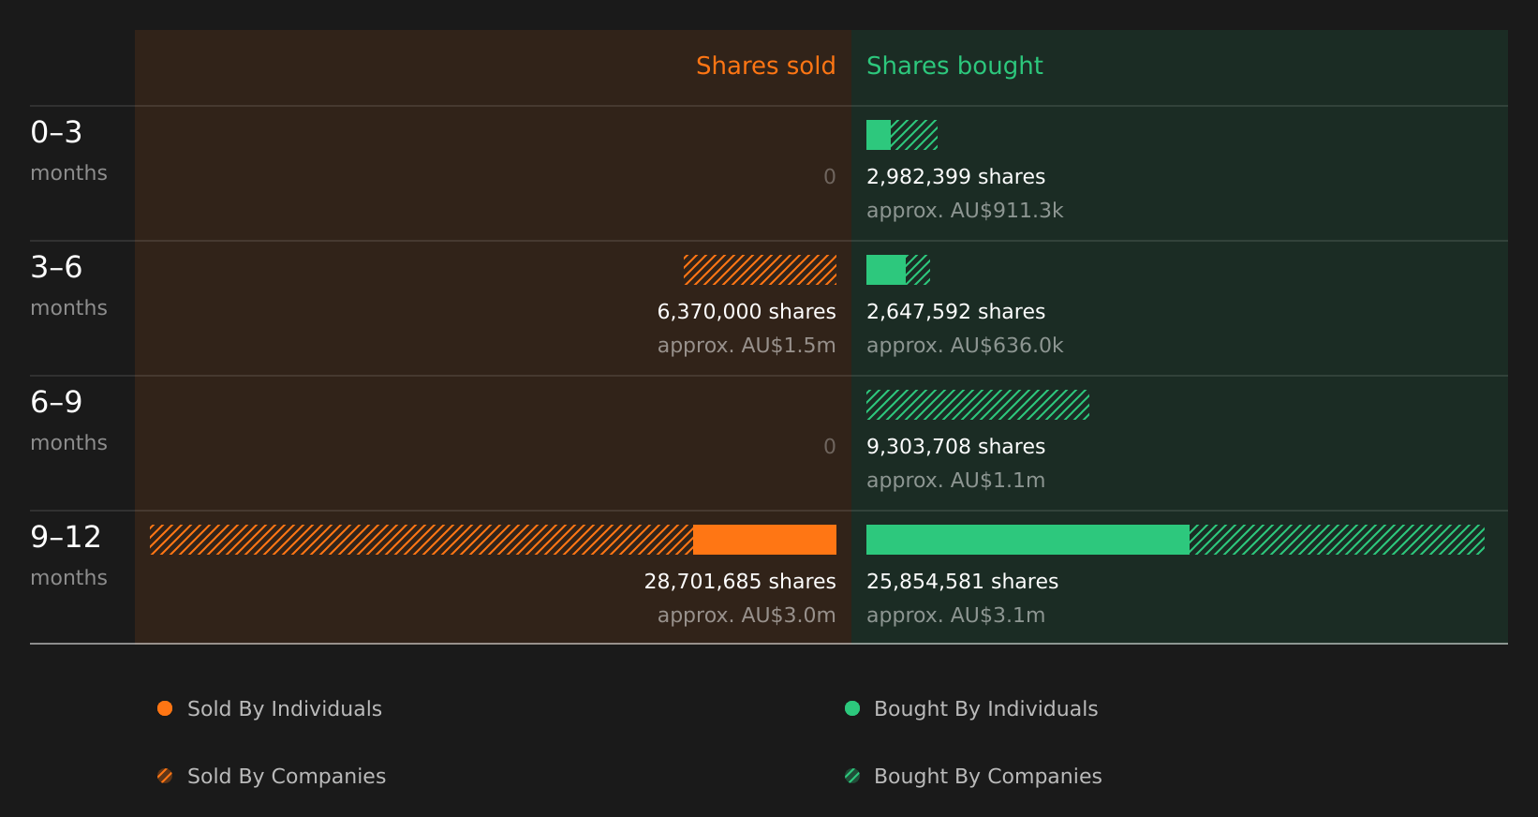Click the approx. AU$911.3k value
The height and width of the screenshot is (817, 1538).
(x=965, y=211)
